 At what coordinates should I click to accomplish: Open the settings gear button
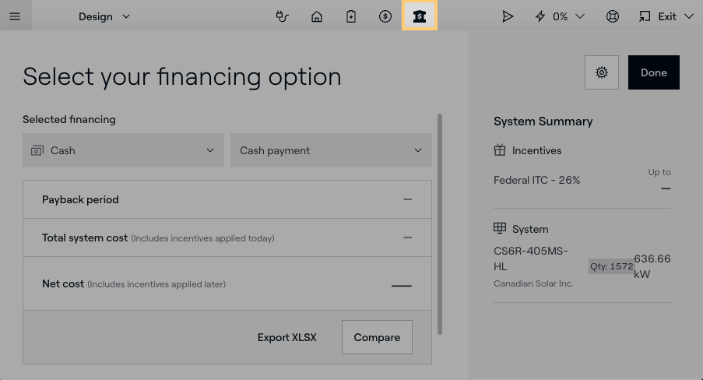[601, 72]
